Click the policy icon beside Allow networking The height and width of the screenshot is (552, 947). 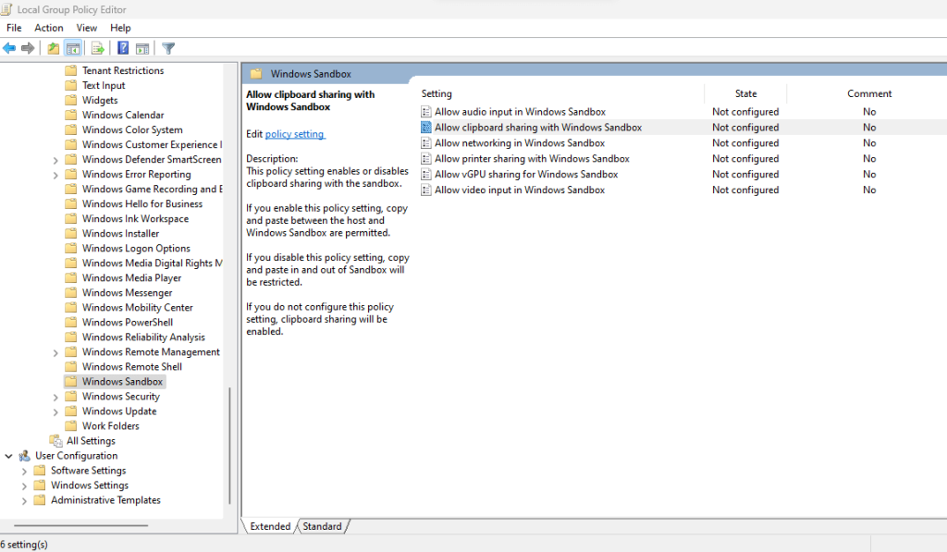coord(425,143)
